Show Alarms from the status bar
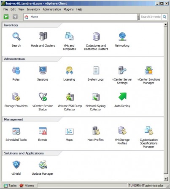 click(27, 186)
